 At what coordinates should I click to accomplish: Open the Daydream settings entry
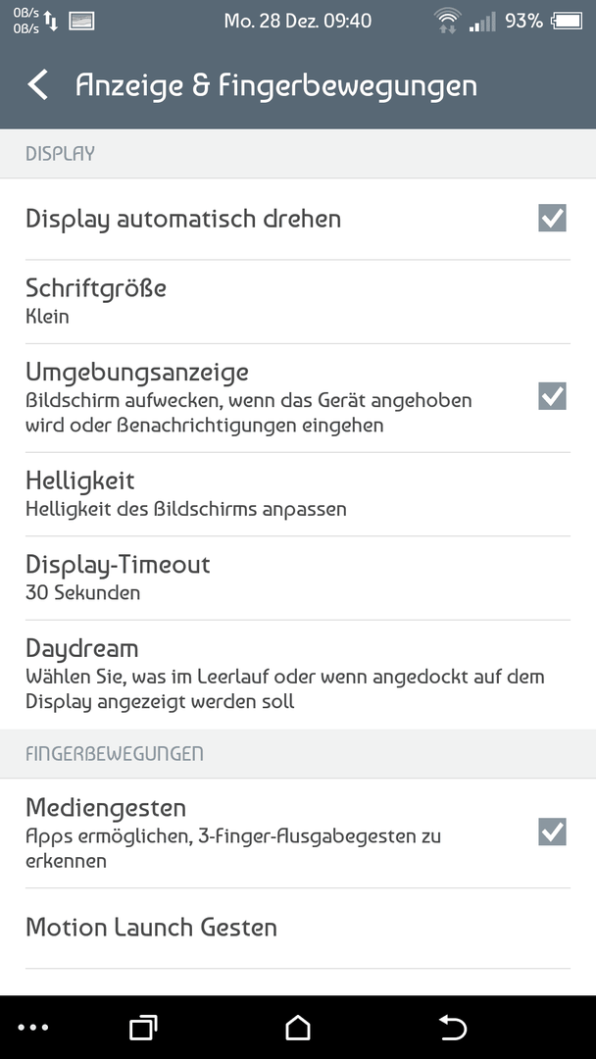click(x=298, y=674)
